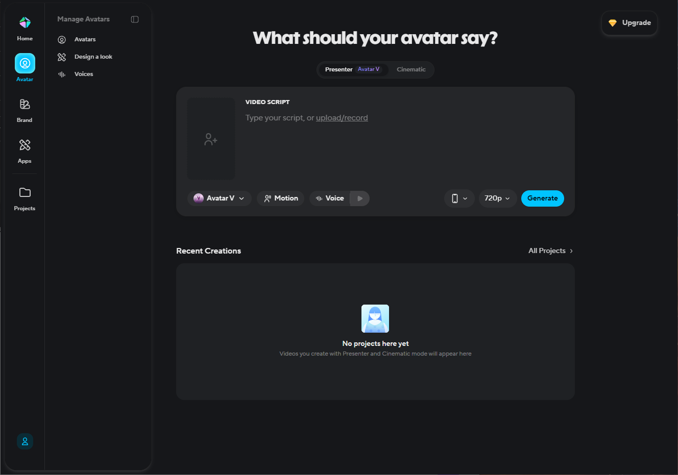
Task: Collapse the Manage Avatars side panel
Action: point(135,19)
